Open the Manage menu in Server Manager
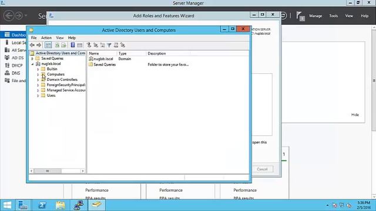This screenshot has width=376, height=211. (315, 16)
